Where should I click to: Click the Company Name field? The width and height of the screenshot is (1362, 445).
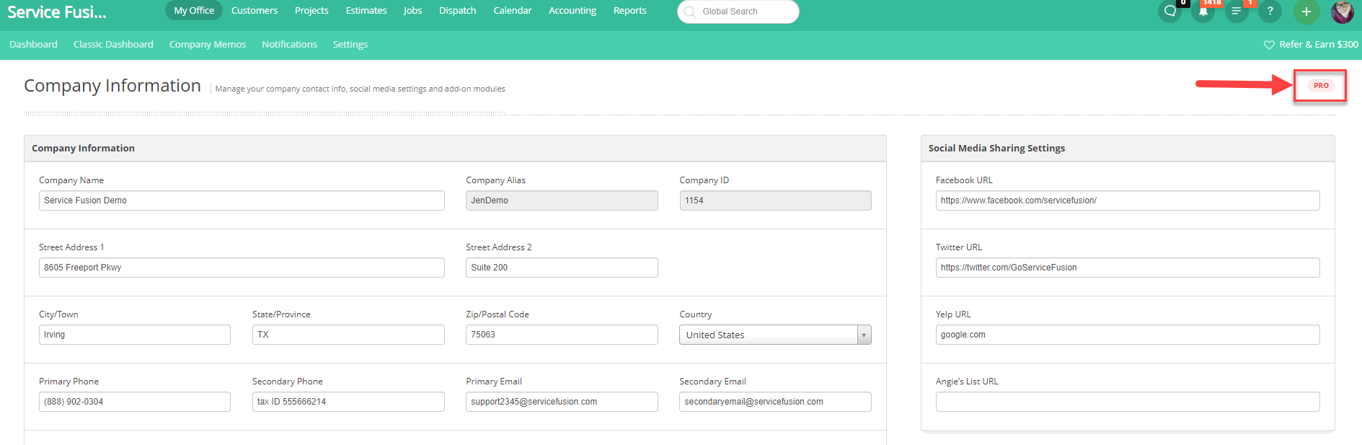242,201
